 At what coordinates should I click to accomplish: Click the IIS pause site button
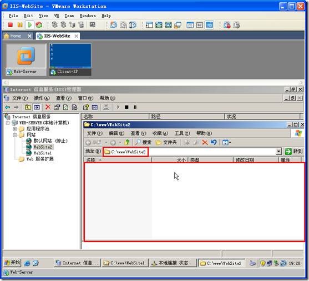pyautogui.click(x=135, y=107)
